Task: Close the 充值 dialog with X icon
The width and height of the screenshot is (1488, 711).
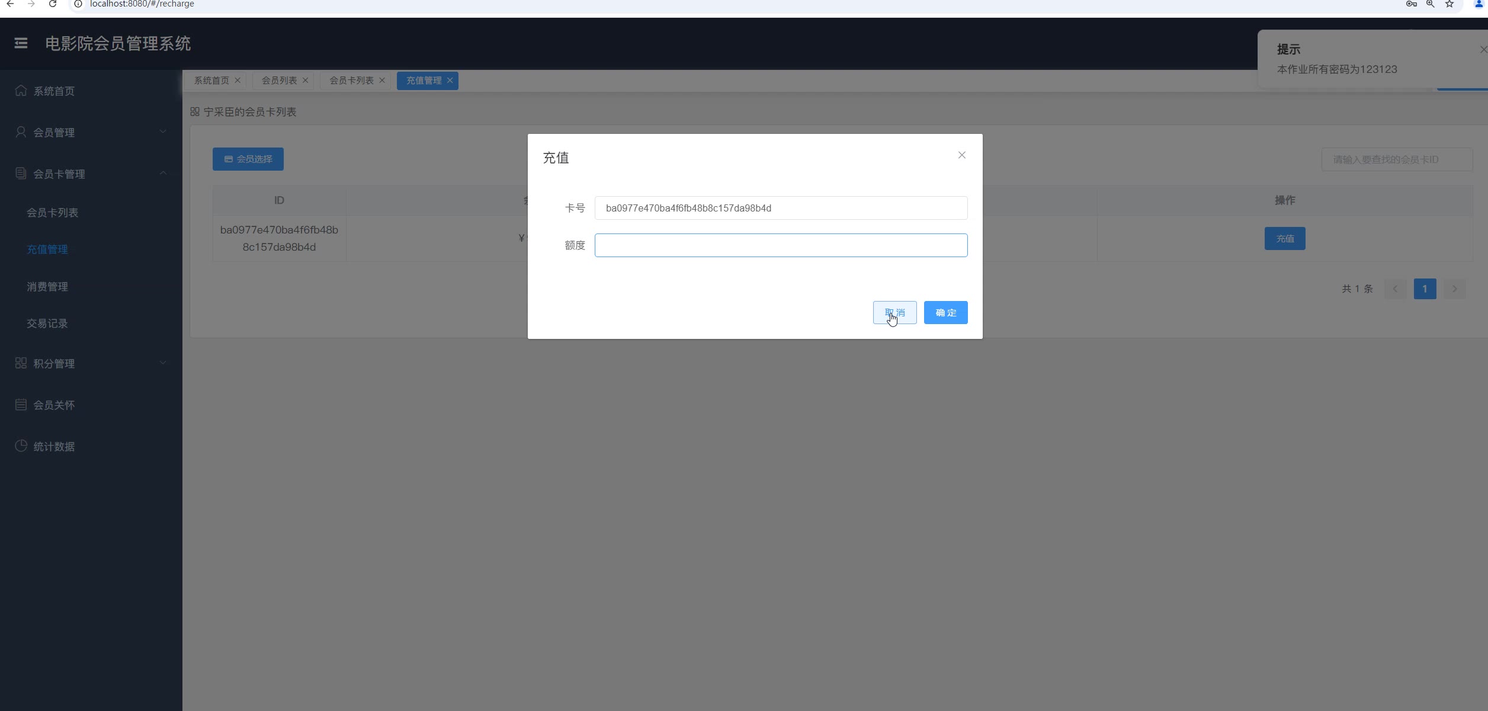Action: 961,155
